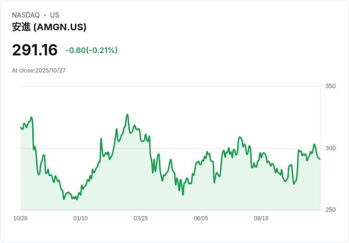Click the 08/18 date on x-axis
Screen dimensions: 349x243
tap(261, 218)
